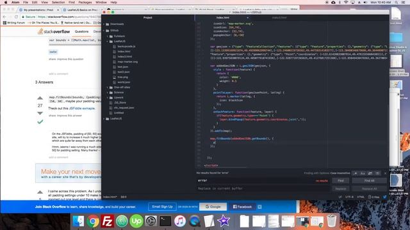Sign up with Google button
Image resolution: width=410 pixels, height=230 pixels.
pos(213,207)
